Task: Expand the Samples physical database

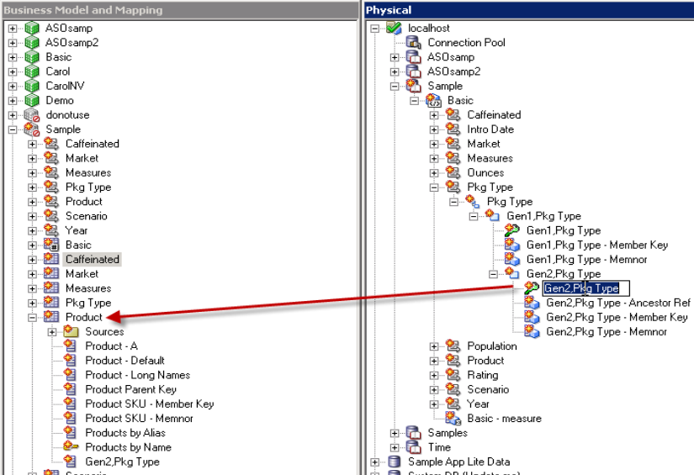Action: tap(395, 433)
